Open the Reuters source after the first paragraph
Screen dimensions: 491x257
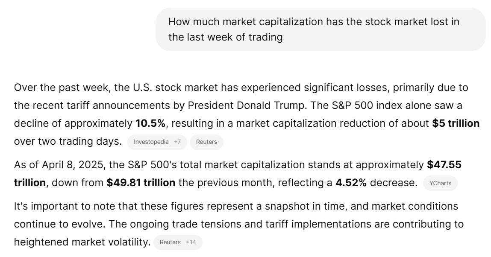(206, 142)
